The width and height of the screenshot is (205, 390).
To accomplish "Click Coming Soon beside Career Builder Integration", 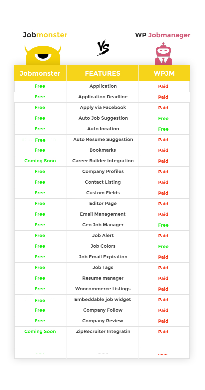I will [x=40, y=161].
